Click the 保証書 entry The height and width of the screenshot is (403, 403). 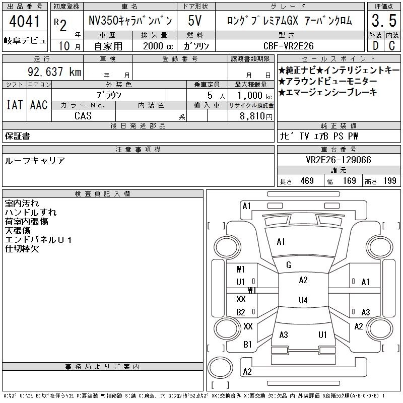18,136
